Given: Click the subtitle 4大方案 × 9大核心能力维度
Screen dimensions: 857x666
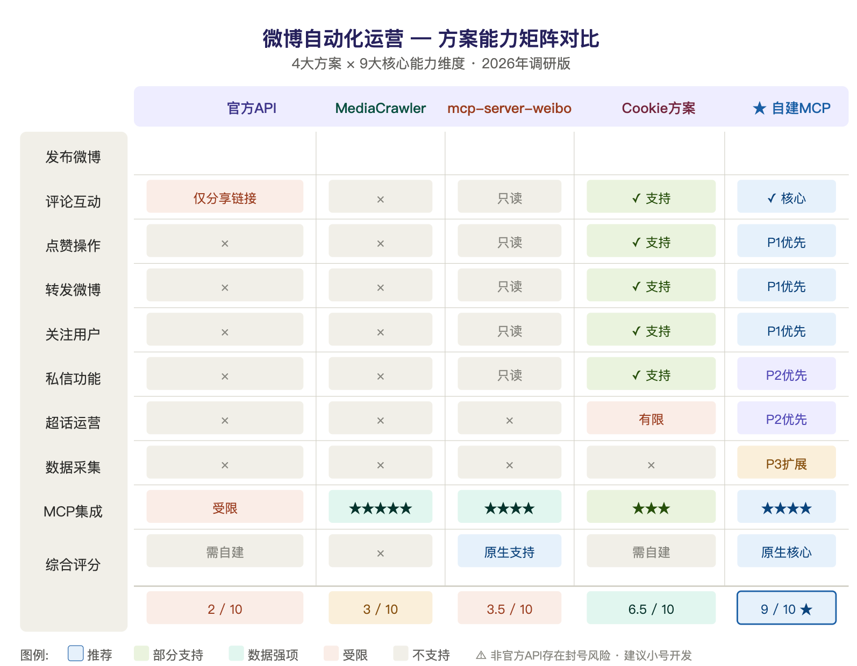Looking at the screenshot, I should [378, 63].
